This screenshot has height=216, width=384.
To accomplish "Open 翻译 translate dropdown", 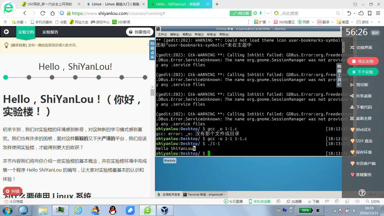I will (325, 22).
